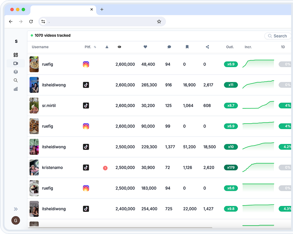The image size is (293, 234).
Task: Open growth sparkline in kristenamo row
Action: pos(258,167)
